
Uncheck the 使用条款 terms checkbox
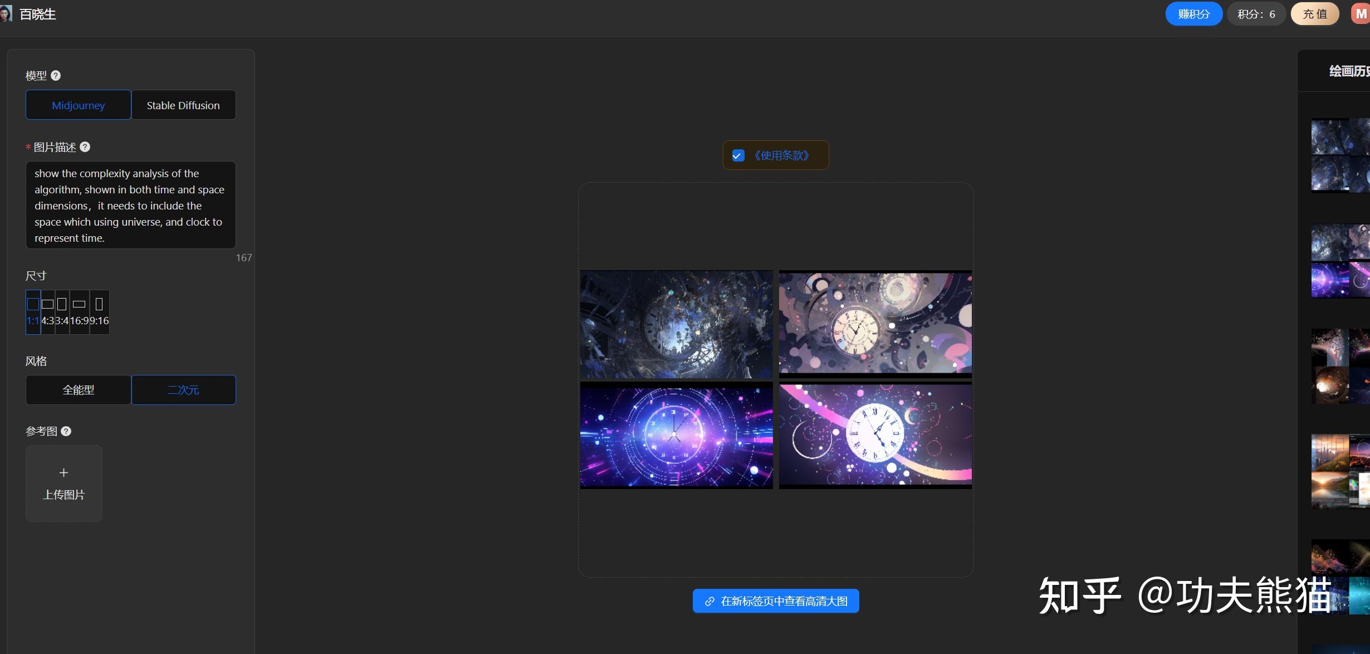coord(738,155)
